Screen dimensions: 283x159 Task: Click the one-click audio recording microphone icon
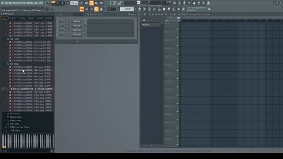pos(184,3)
